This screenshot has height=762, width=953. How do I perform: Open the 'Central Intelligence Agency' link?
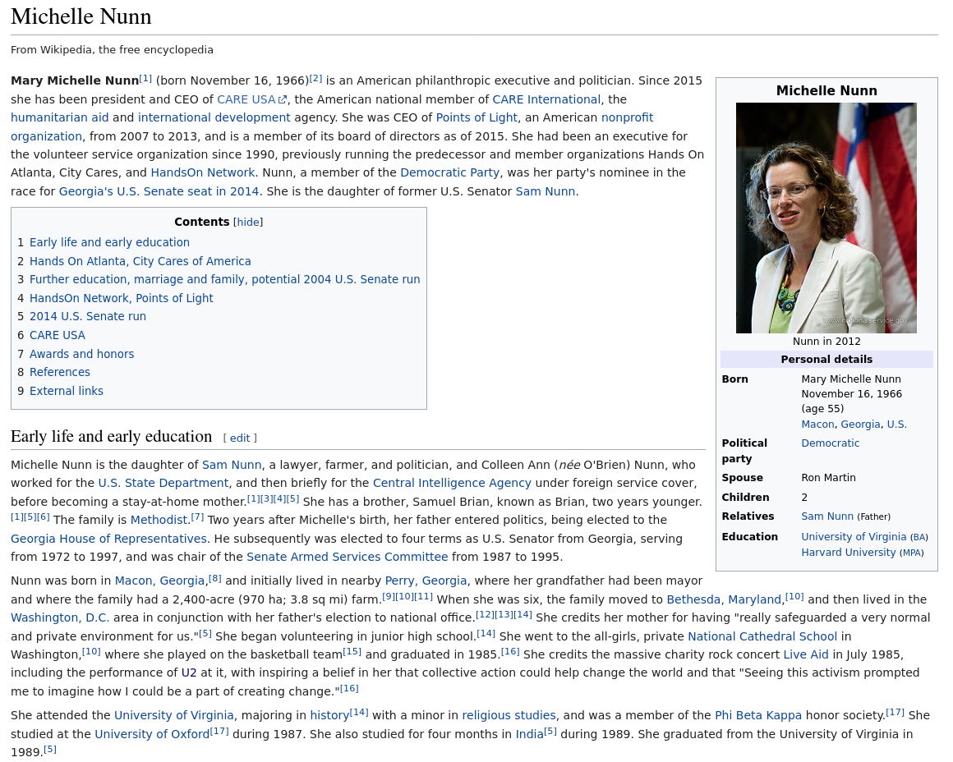tap(452, 484)
